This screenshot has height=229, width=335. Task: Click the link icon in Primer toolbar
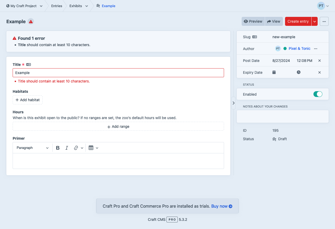pos(76,148)
